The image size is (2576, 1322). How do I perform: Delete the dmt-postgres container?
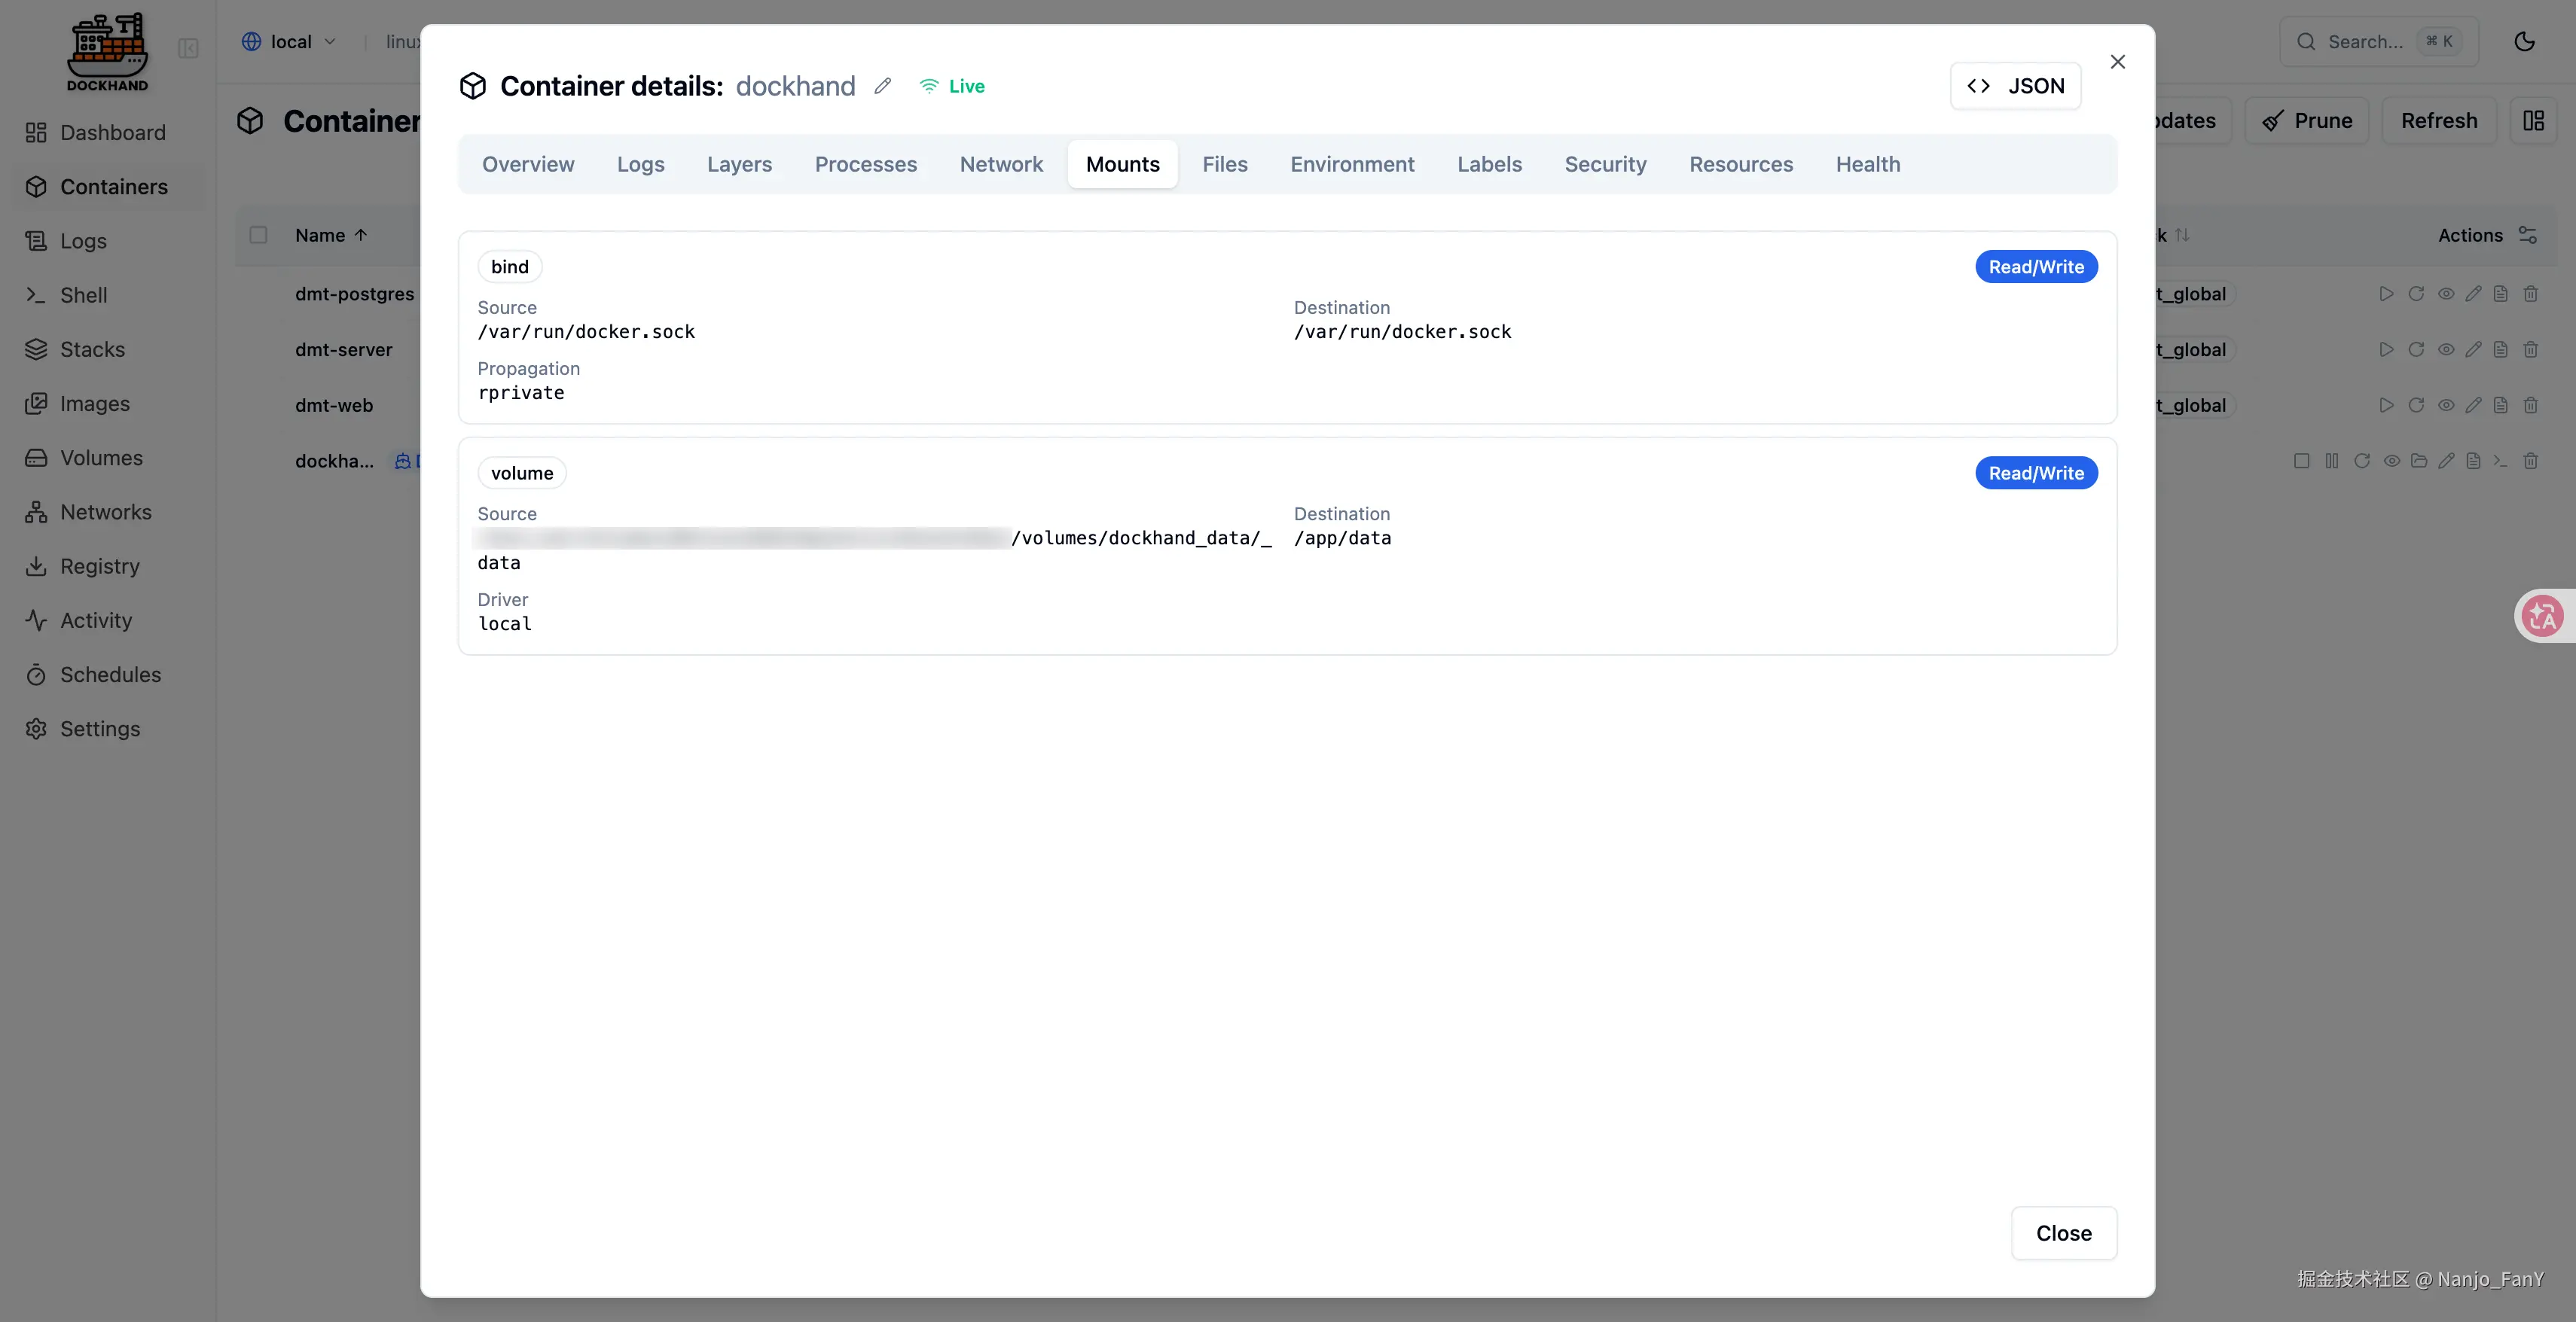click(x=2530, y=294)
